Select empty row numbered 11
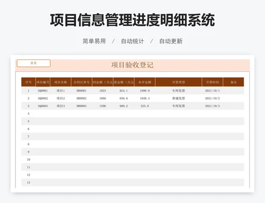 click(132, 167)
